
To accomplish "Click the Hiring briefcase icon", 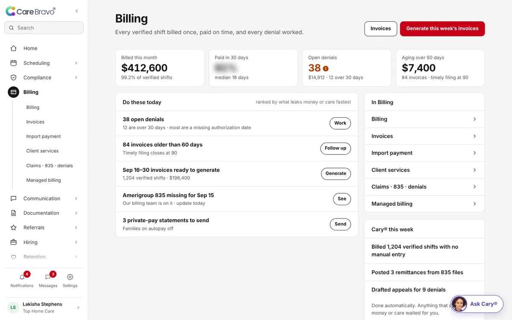I will pos(14,242).
